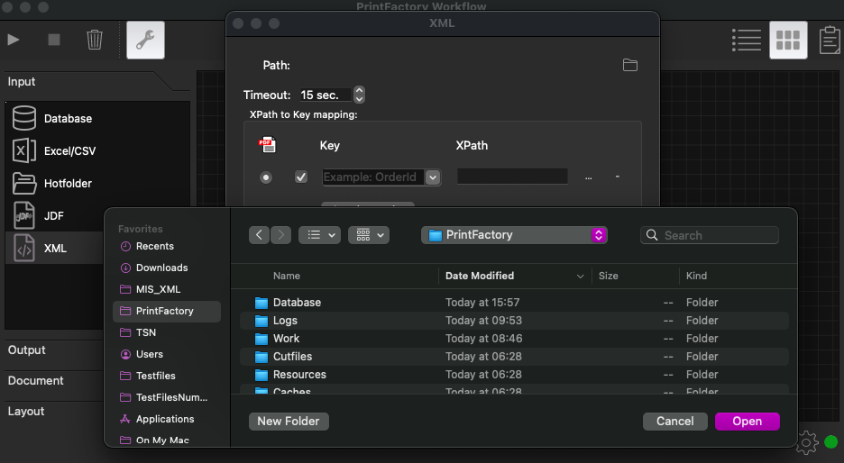Browse for path with folder icon
The width and height of the screenshot is (844, 463).
(629, 65)
